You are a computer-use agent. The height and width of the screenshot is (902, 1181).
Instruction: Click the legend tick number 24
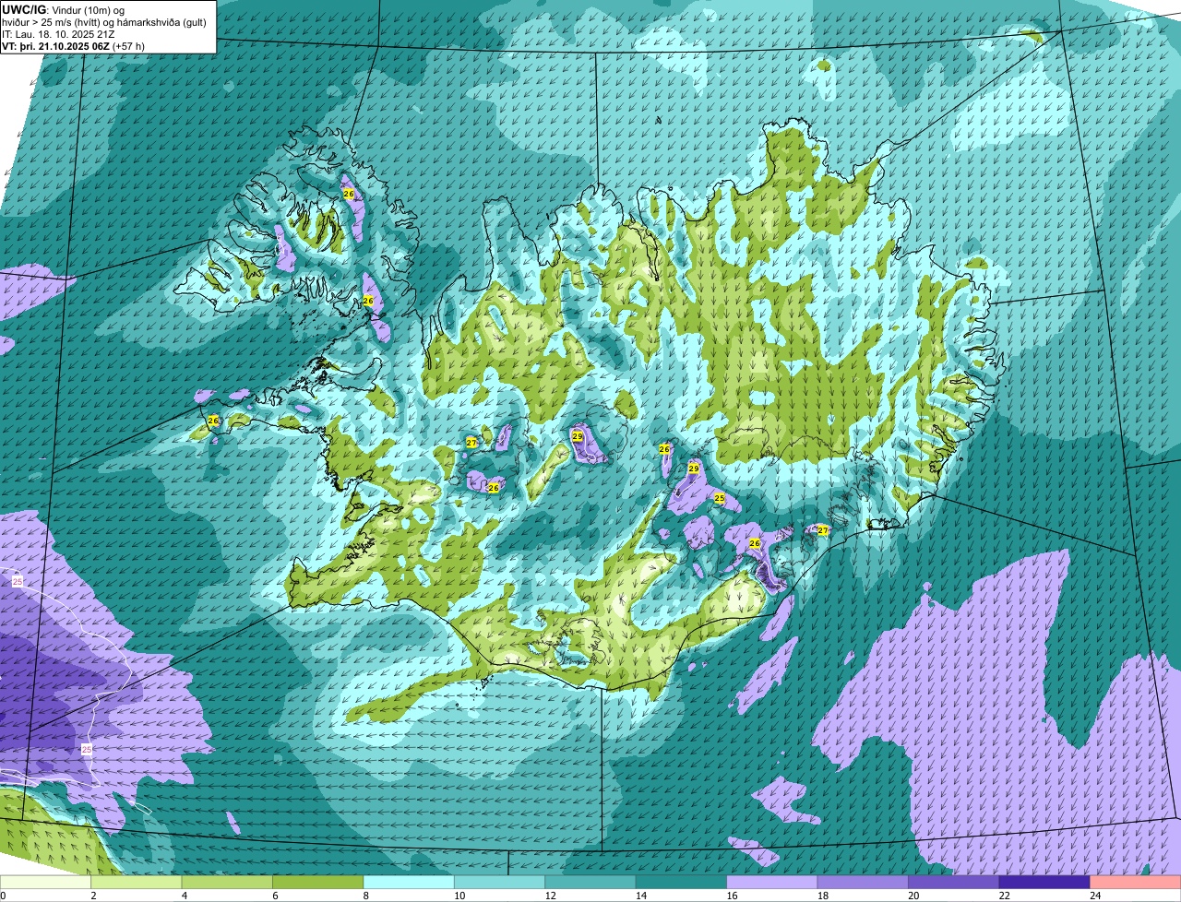tap(1094, 896)
